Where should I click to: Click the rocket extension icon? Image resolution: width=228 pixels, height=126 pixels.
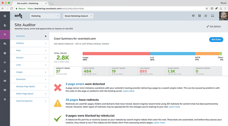tap(216, 9)
